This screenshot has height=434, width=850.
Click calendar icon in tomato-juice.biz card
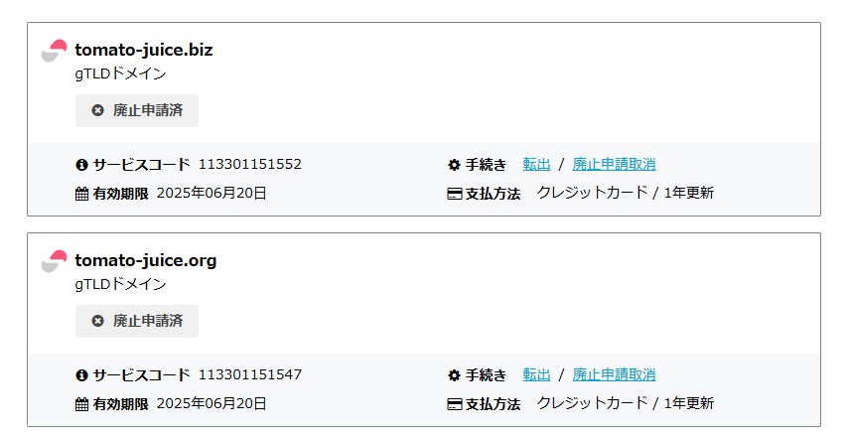[82, 194]
